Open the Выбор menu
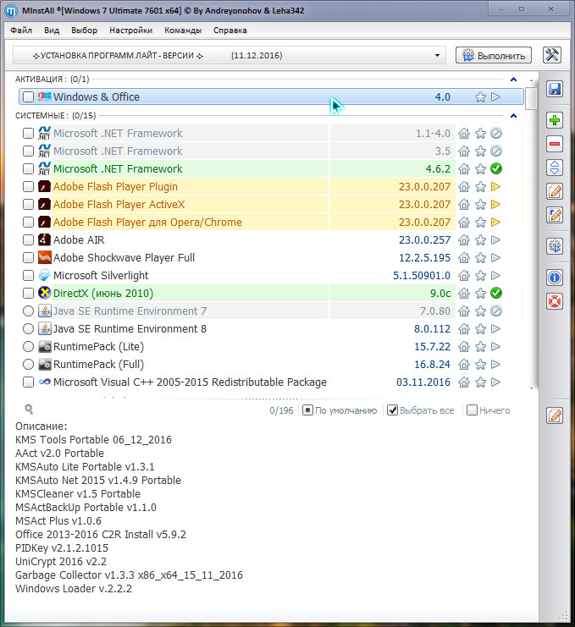This screenshot has height=627, width=575. [85, 30]
